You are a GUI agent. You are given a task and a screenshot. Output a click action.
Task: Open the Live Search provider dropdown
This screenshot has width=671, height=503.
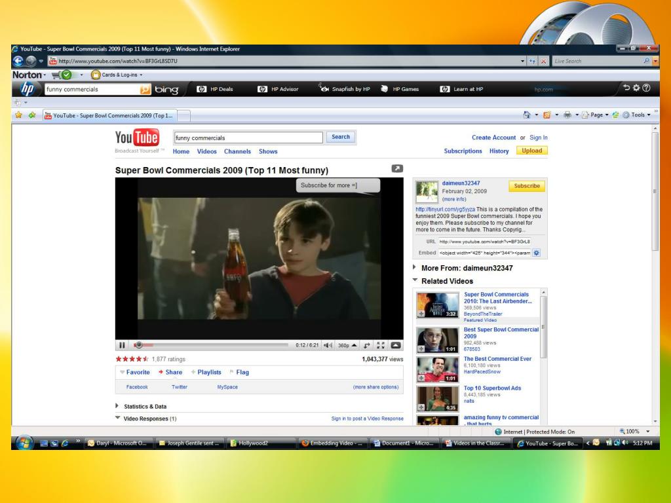655,61
